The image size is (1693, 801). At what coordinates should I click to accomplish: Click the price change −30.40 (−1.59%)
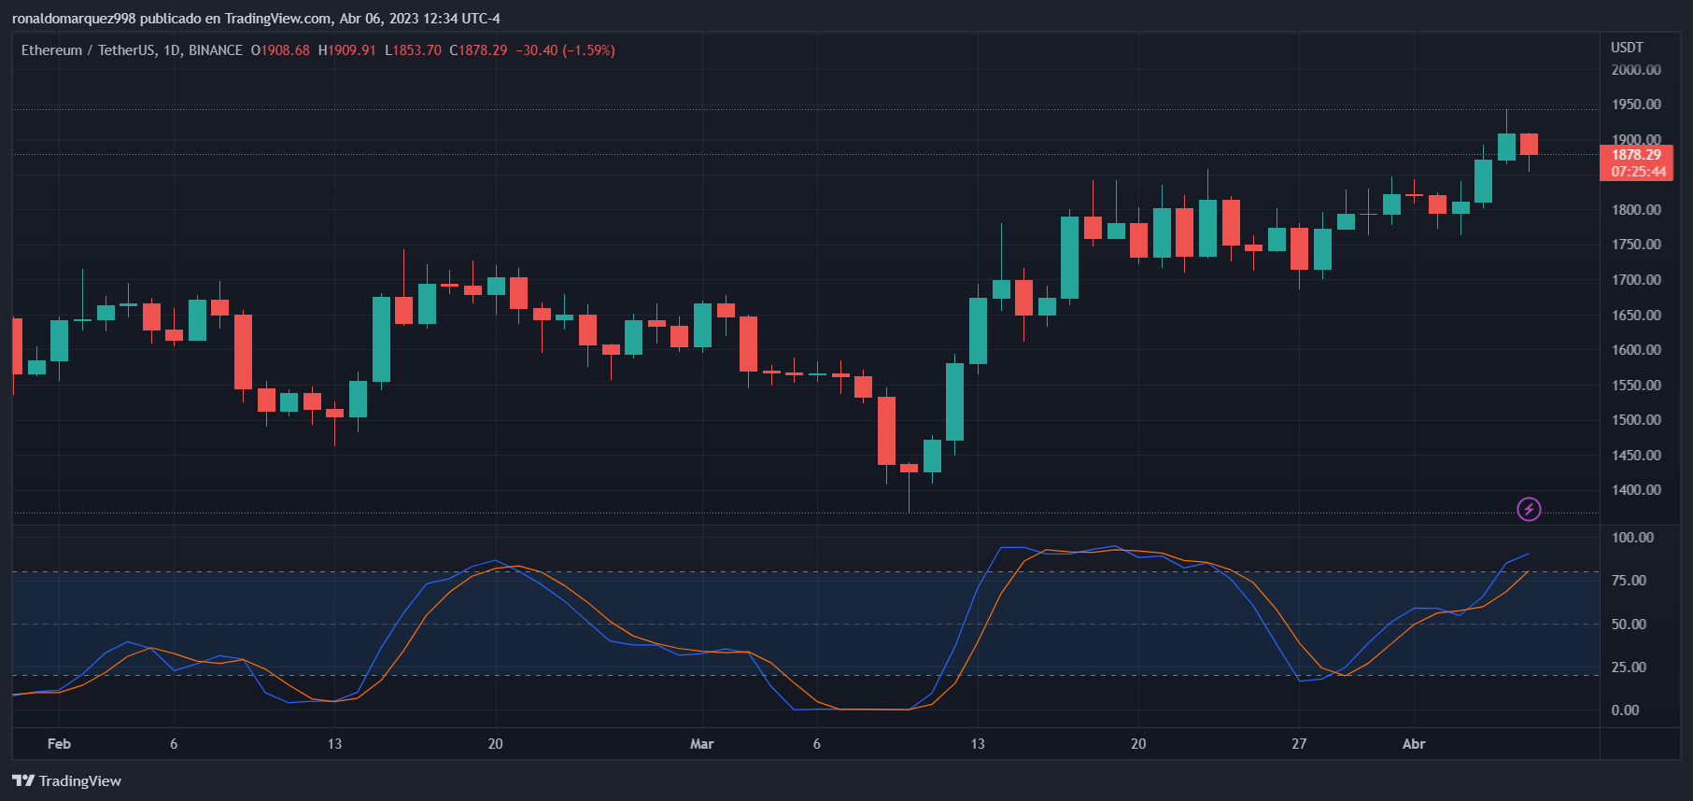[x=565, y=50]
